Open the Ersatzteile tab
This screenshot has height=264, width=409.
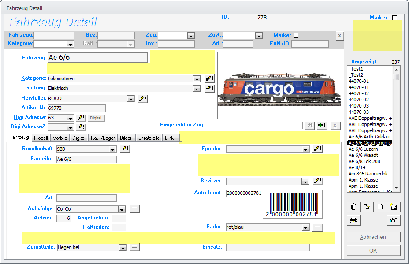point(149,138)
